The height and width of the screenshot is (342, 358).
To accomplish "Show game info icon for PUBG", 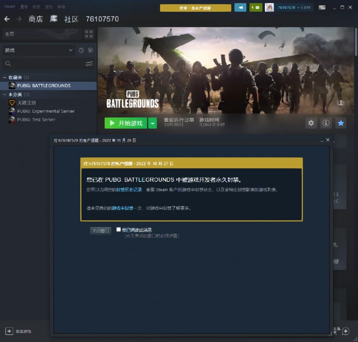I will [326, 123].
